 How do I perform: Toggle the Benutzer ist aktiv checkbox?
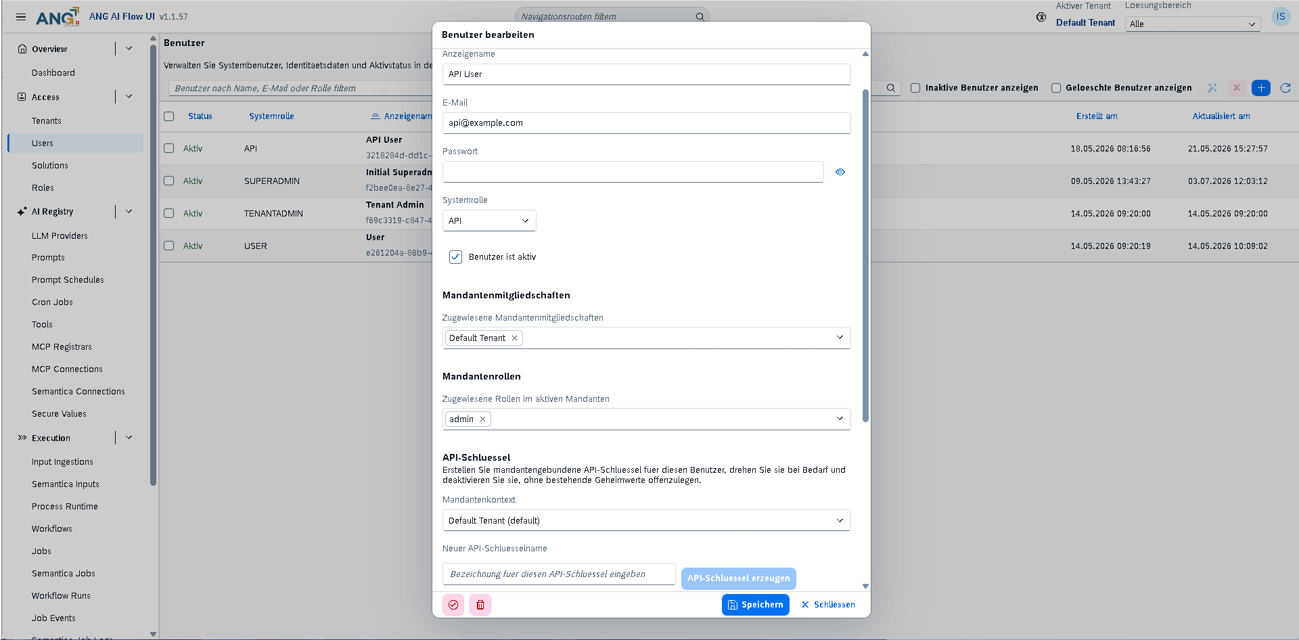coord(456,257)
